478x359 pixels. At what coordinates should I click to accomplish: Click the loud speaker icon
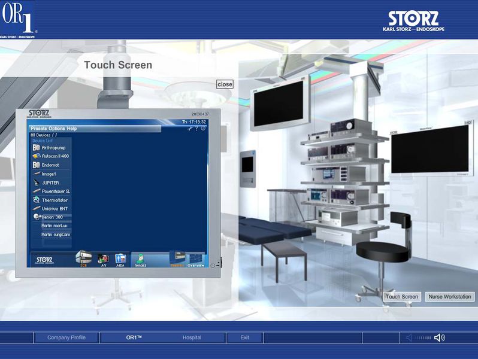(x=440, y=337)
